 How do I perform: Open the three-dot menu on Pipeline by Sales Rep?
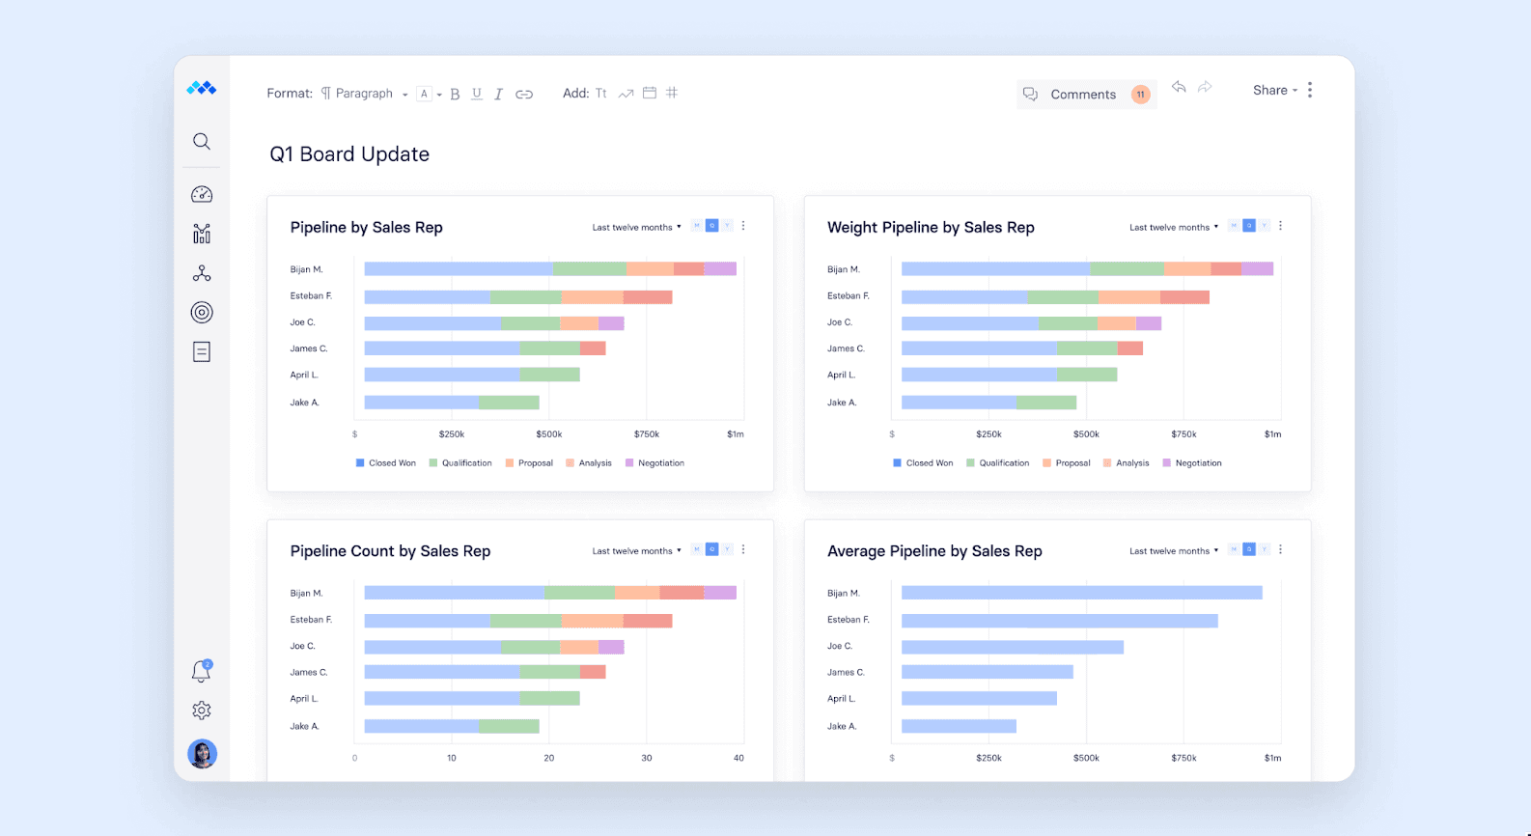(x=743, y=226)
